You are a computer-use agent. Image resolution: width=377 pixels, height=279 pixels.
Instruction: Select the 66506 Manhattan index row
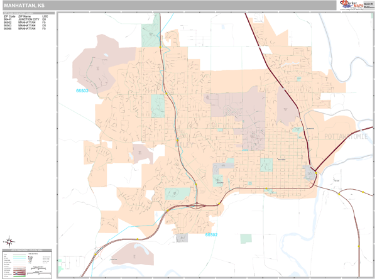point(25,29)
